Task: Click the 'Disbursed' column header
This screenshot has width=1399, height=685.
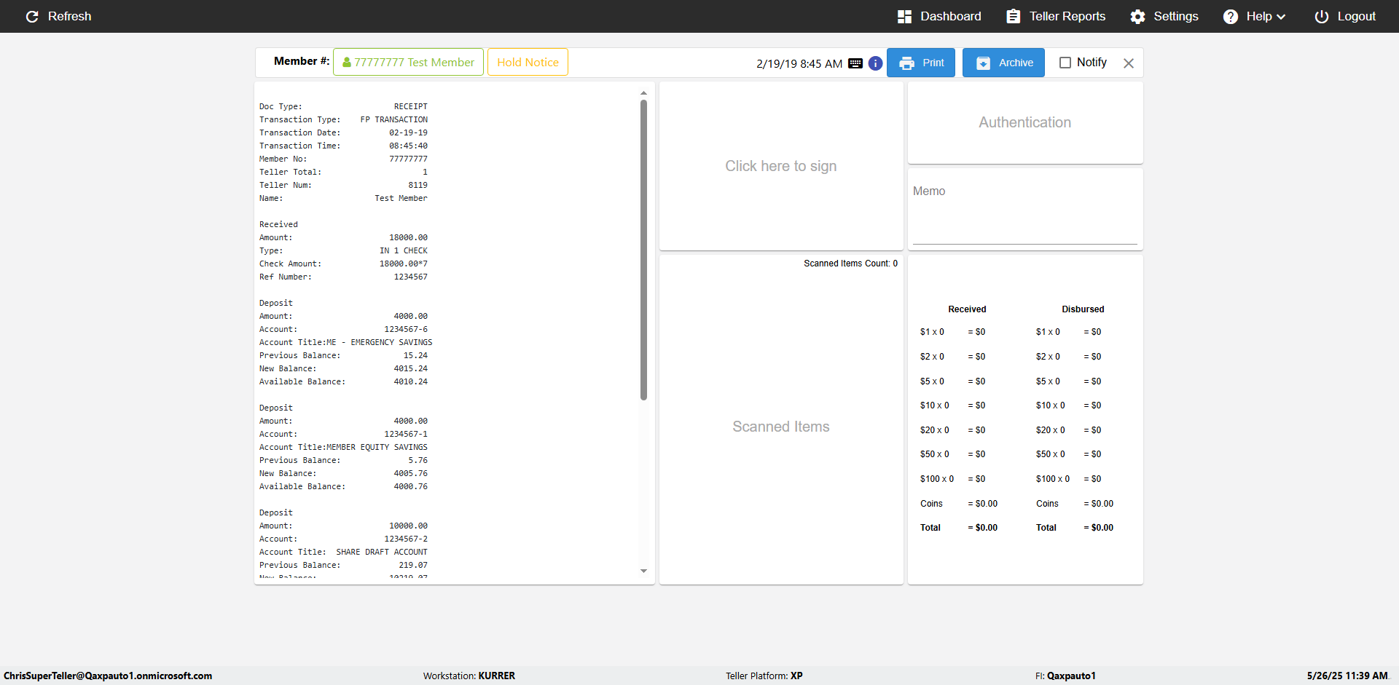Action: point(1083,309)
